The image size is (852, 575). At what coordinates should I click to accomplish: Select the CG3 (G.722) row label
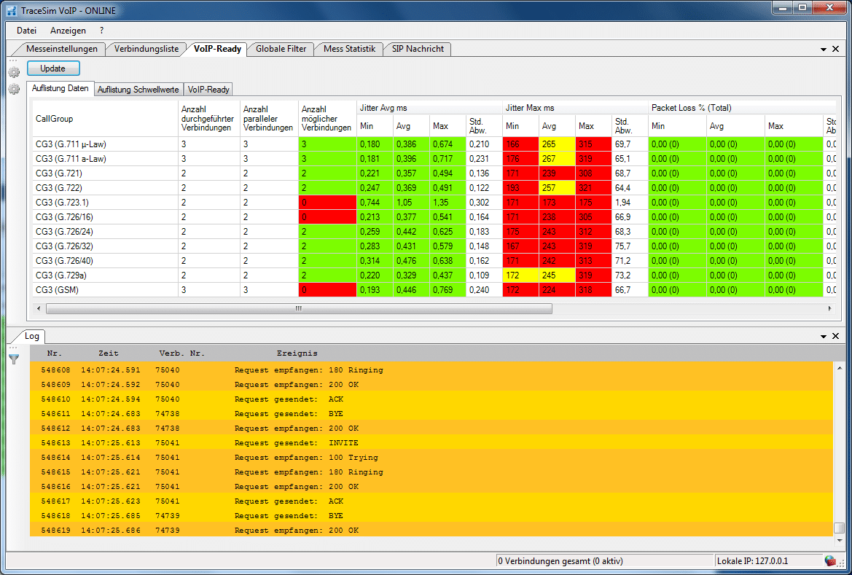tap(59, 188)
